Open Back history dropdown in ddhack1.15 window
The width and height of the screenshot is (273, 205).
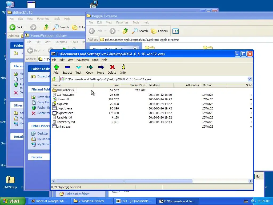(x=26, y=27)
